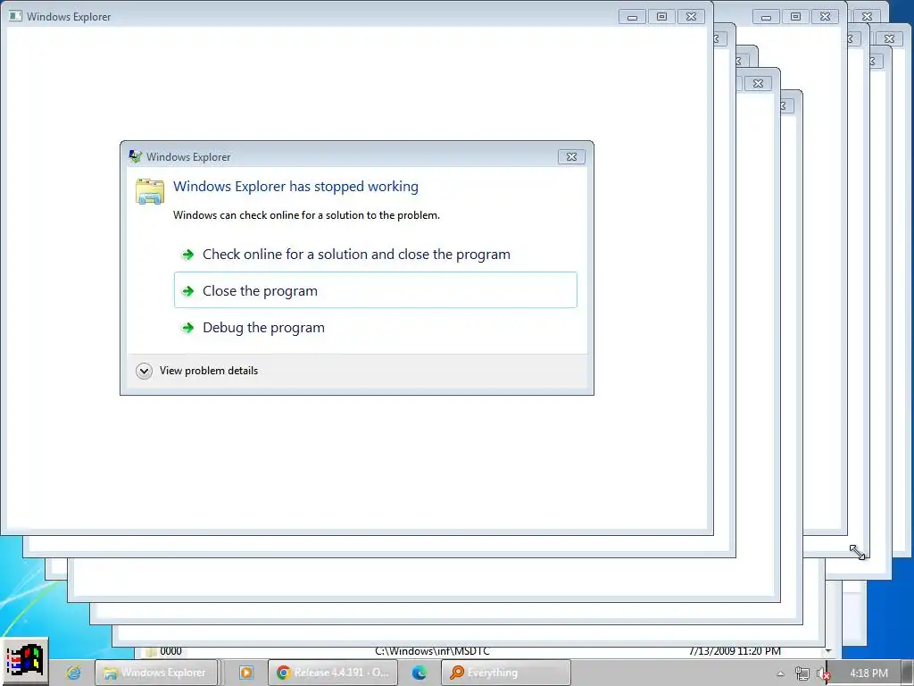Launch Internet Explorer from the taskbar
The image size is (914, 686).
tap(73, 673)
